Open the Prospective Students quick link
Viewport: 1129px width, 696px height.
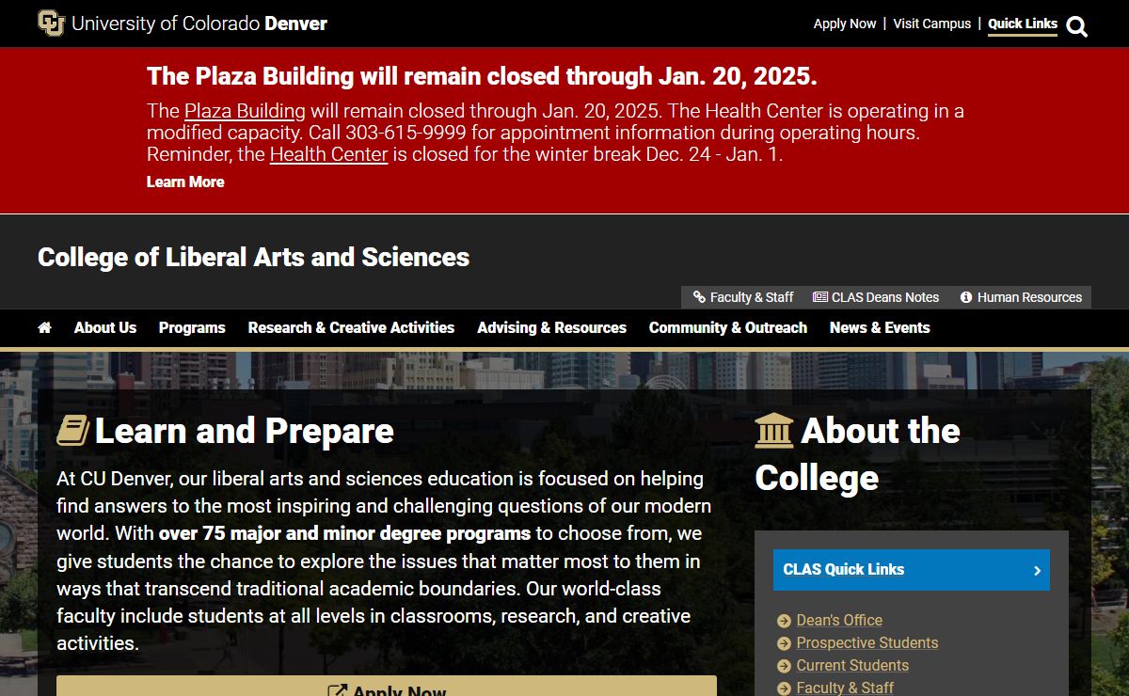(x=867, y=643)
